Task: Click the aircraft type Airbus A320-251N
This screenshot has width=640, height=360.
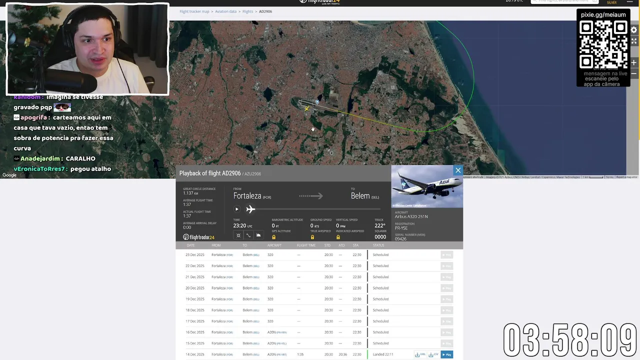Action: [411, 216]
